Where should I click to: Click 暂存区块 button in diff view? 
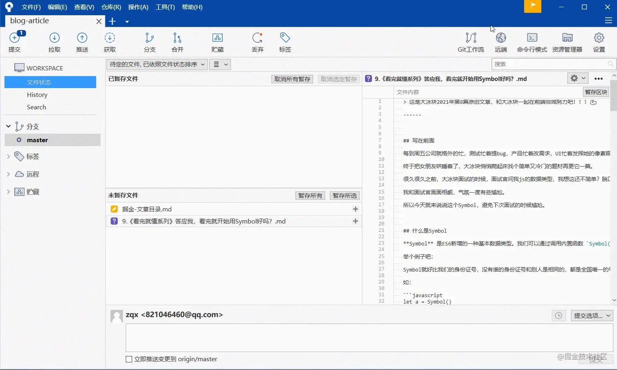[596, 92]
